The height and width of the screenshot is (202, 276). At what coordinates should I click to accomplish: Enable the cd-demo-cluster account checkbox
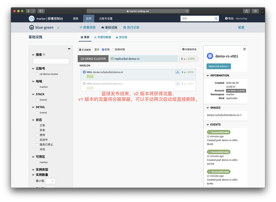[37, 74]
